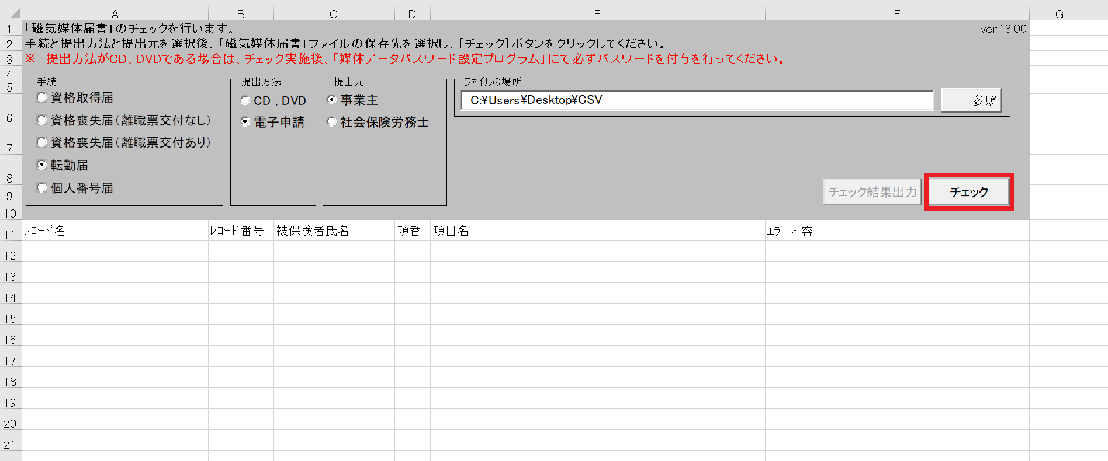Click the レコード番号 header cell

pos(241,231)
